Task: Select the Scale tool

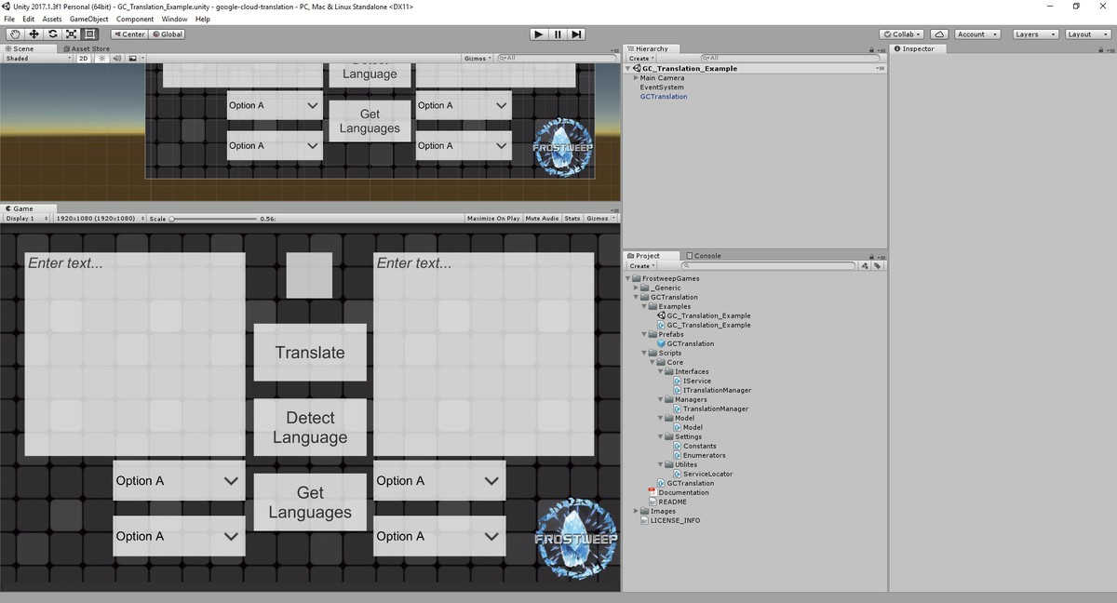Action: click(71, 34)
